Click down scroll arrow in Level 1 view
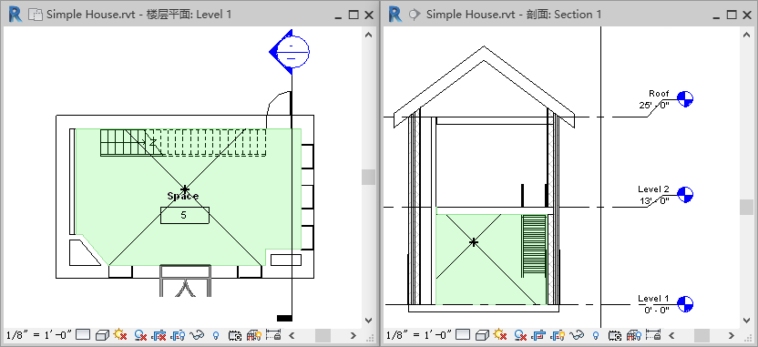Viewport: 758px width, 347px height. [x=368, y=320]
